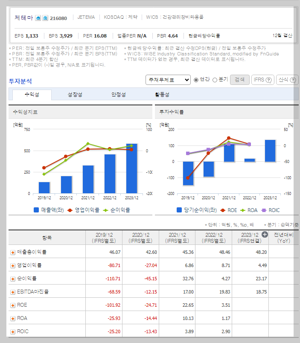The height and width of the screenshot is (343, 300).
Task: Expand the 순이익률 row
Action: tap(13, 279)
